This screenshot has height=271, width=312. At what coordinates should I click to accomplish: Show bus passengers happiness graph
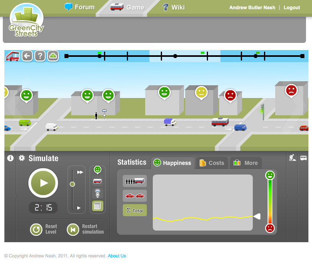coord(135,181)
